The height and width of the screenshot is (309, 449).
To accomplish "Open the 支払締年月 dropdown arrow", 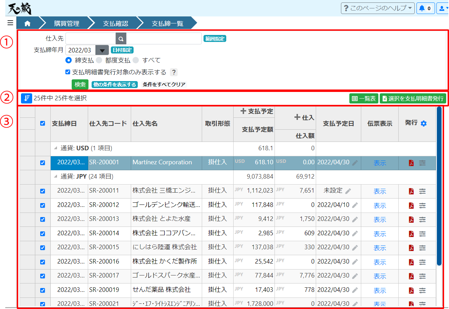I will (x=102, y=50).
